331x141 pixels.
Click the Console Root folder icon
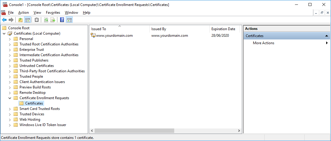[x=5, y=28]
